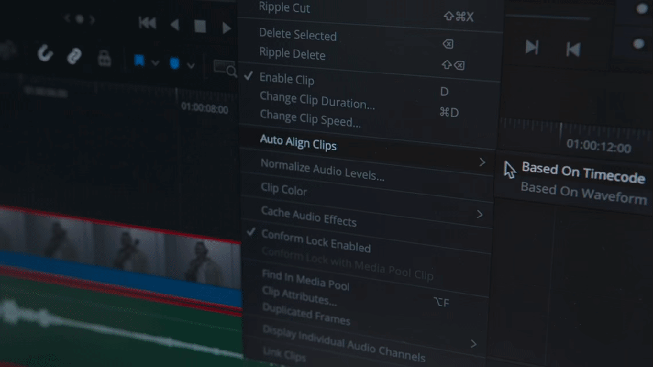This screenshot has height=367, width=653.
Task: Expand the Clip Color submenu arrow
Action: [x=479, y=214]
